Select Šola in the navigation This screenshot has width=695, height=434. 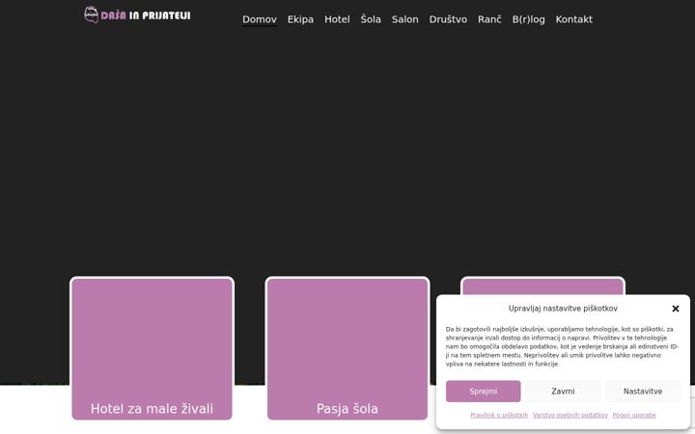tap(371, 19)
